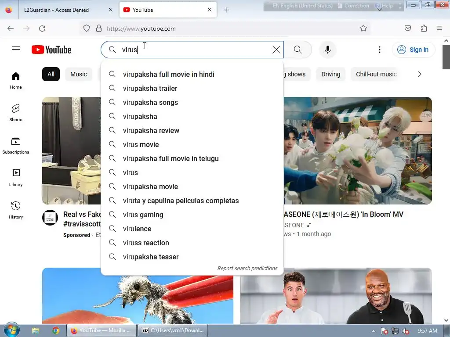The image size is (450, 337).
Task: Click the tracking protection shield icon
Action: tap(87, 29)
